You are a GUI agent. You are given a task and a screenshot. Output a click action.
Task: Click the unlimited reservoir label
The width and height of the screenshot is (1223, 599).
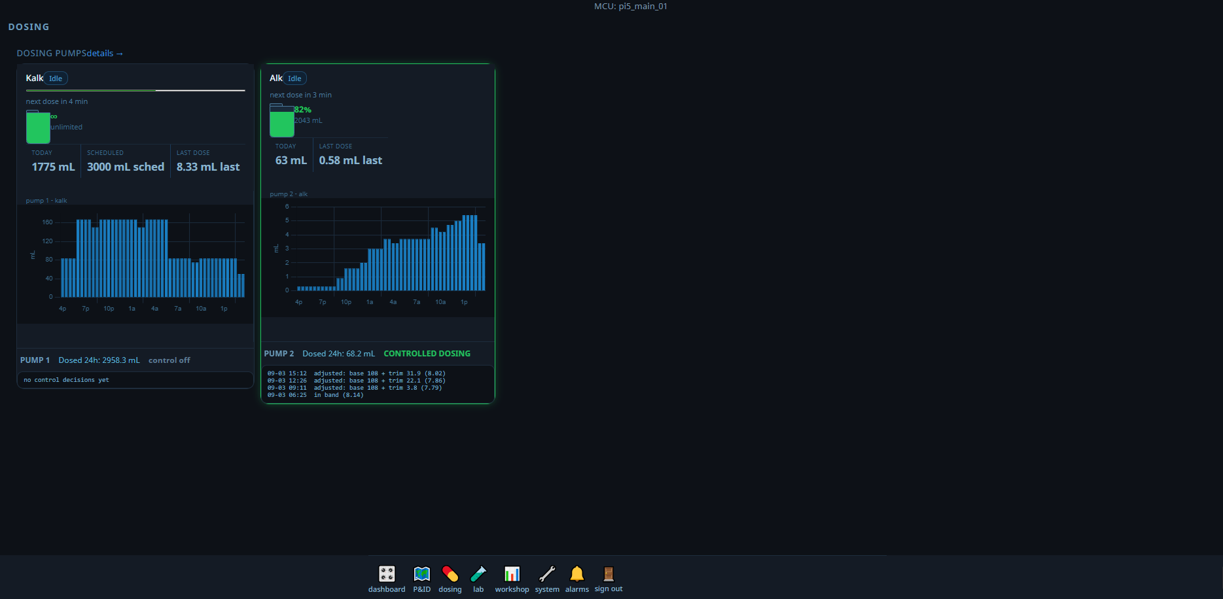click(x=67, y=127)
